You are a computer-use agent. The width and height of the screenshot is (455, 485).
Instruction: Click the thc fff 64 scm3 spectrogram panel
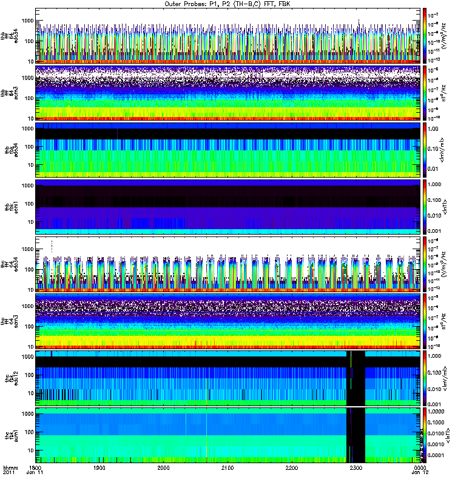(228, 321)
